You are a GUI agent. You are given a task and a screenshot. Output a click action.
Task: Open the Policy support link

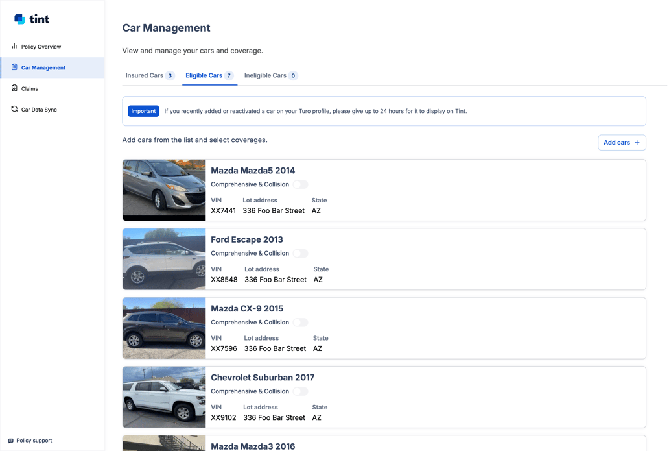[34, 441]
